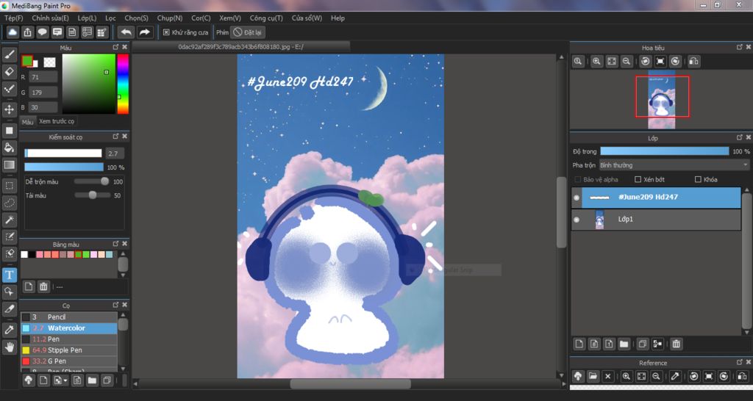This screenshot has width=753, height=401.
Task: Click the Undo arrow in toolbar
Action: click(x=126, y=32)
